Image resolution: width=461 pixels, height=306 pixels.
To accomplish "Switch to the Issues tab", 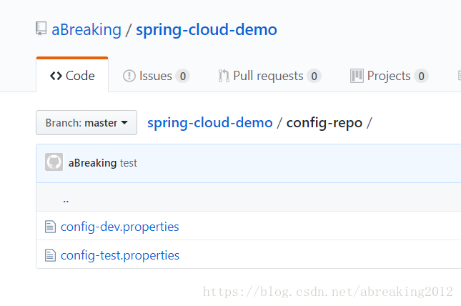I will [156, 76].
